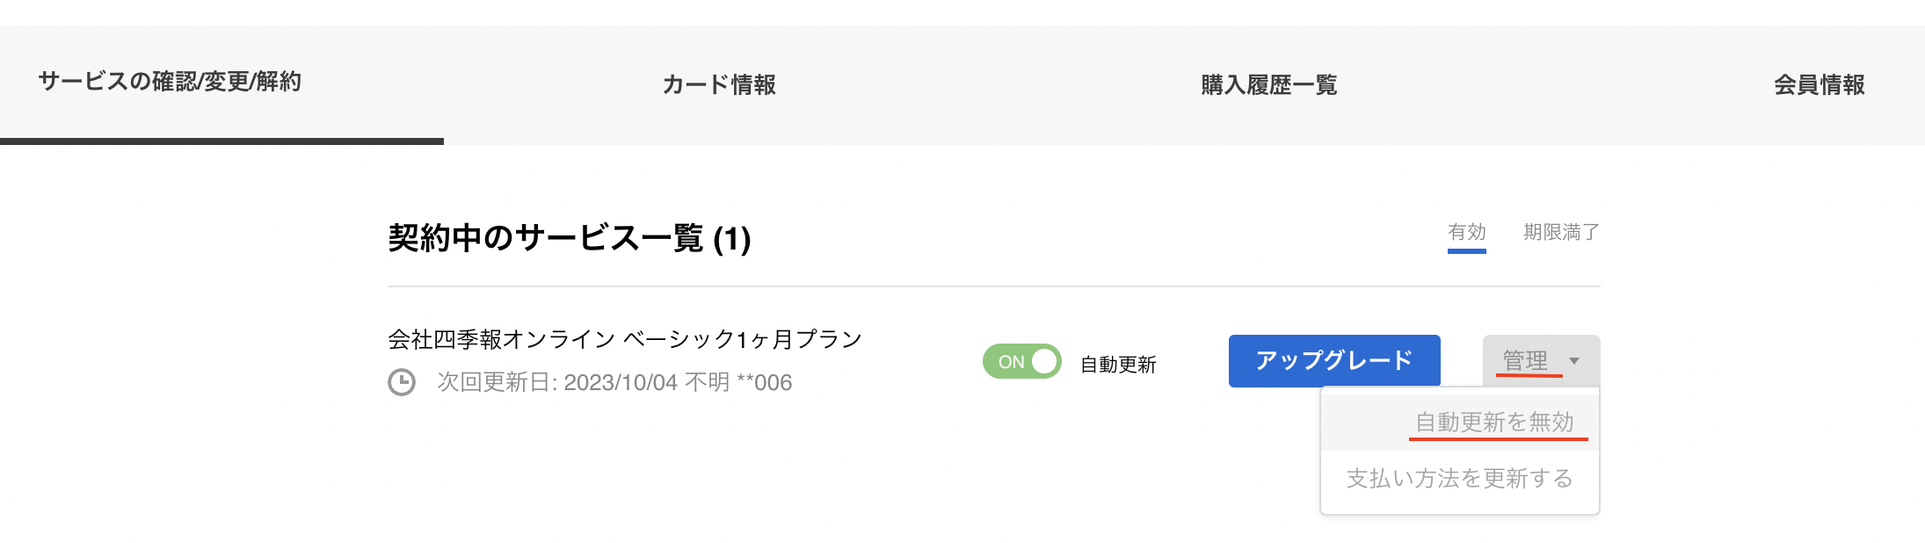Image resolution: width=1925 pixels, height=543 pixels.
Task: Click the 有効 filter link
Action: pyautogui.click(x=1467, y=233)
